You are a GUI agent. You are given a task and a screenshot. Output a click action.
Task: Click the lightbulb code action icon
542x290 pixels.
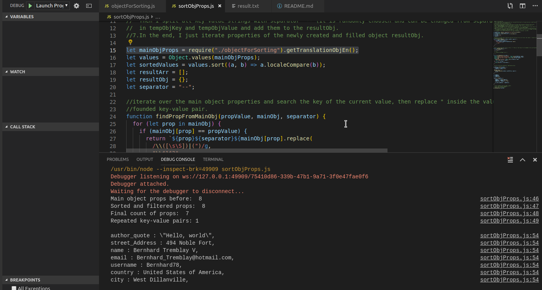[130, 42]
